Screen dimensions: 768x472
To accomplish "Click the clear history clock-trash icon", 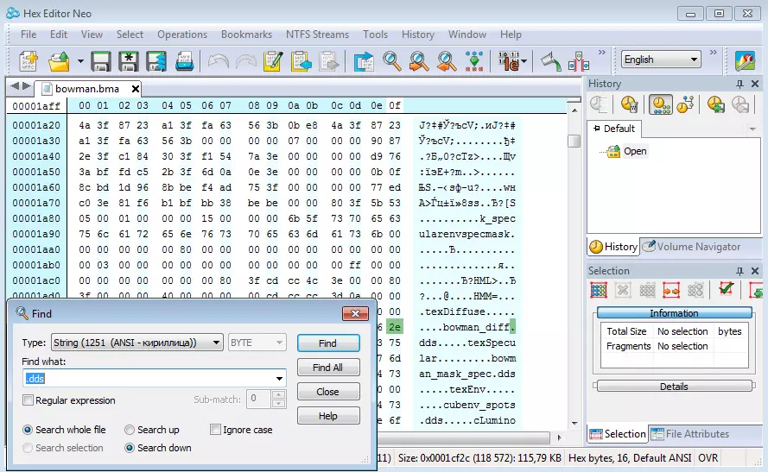I will pos(630,104).
